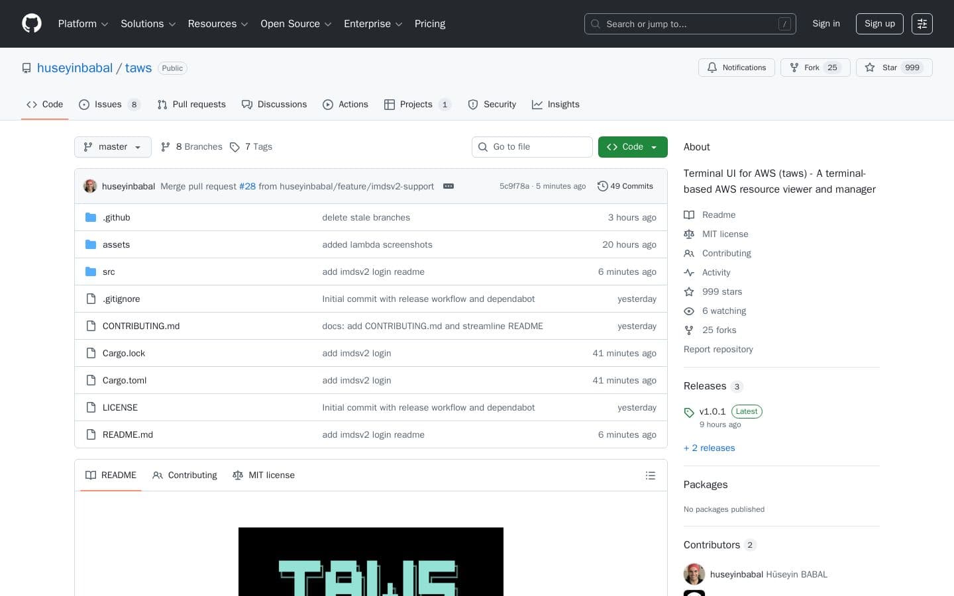Open the .github folder icon
The width and height of the screenshot is (954, 596).
pos(91,217)
